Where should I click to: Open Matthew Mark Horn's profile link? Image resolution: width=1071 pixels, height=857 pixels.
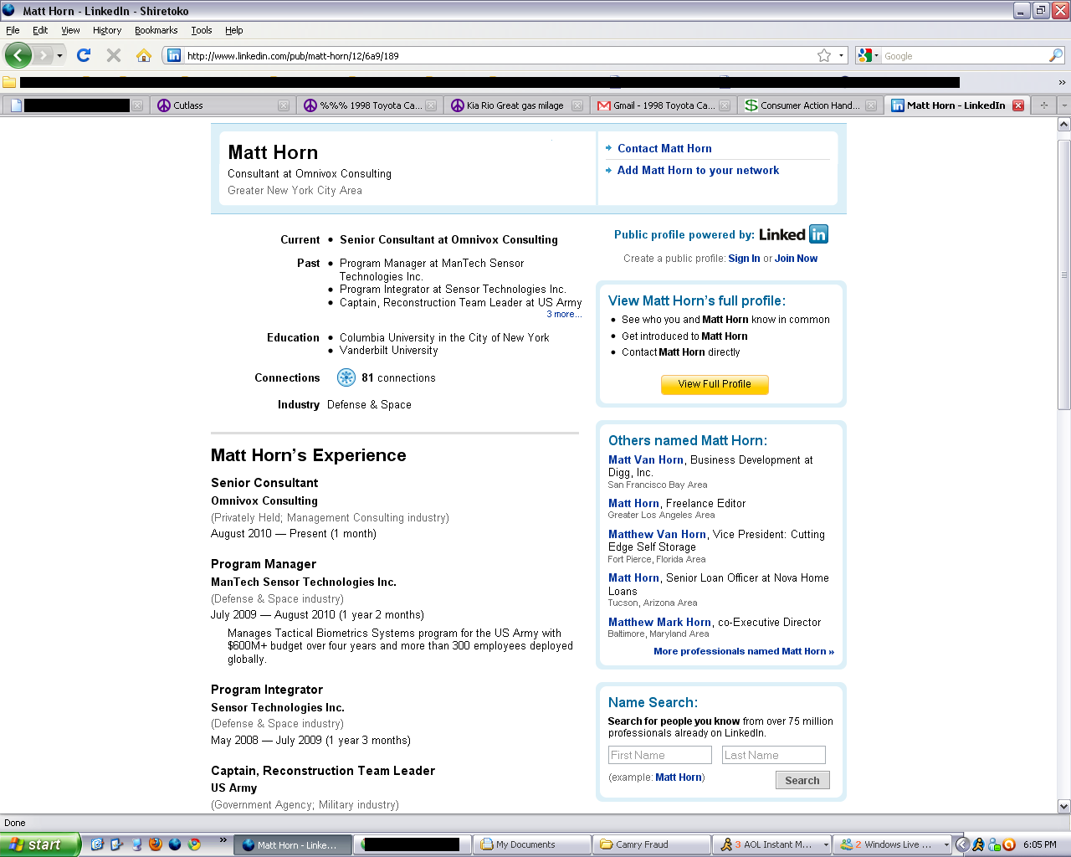(x=659, y=622)
